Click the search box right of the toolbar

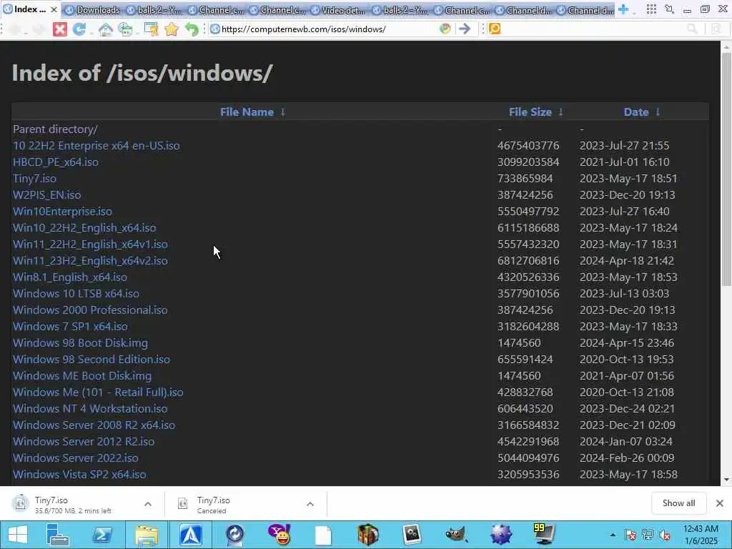[593, 29]
